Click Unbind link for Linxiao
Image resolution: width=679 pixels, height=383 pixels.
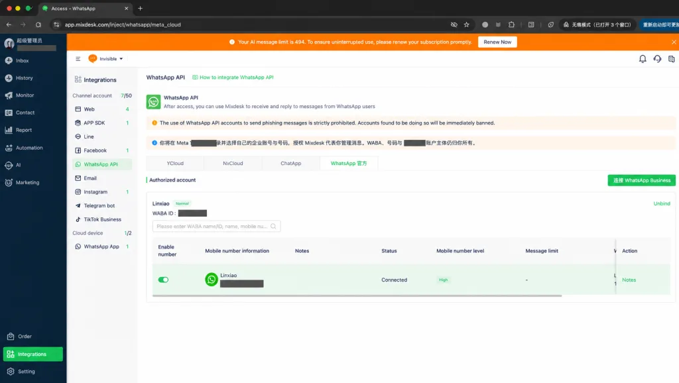[x=661, y=203]
